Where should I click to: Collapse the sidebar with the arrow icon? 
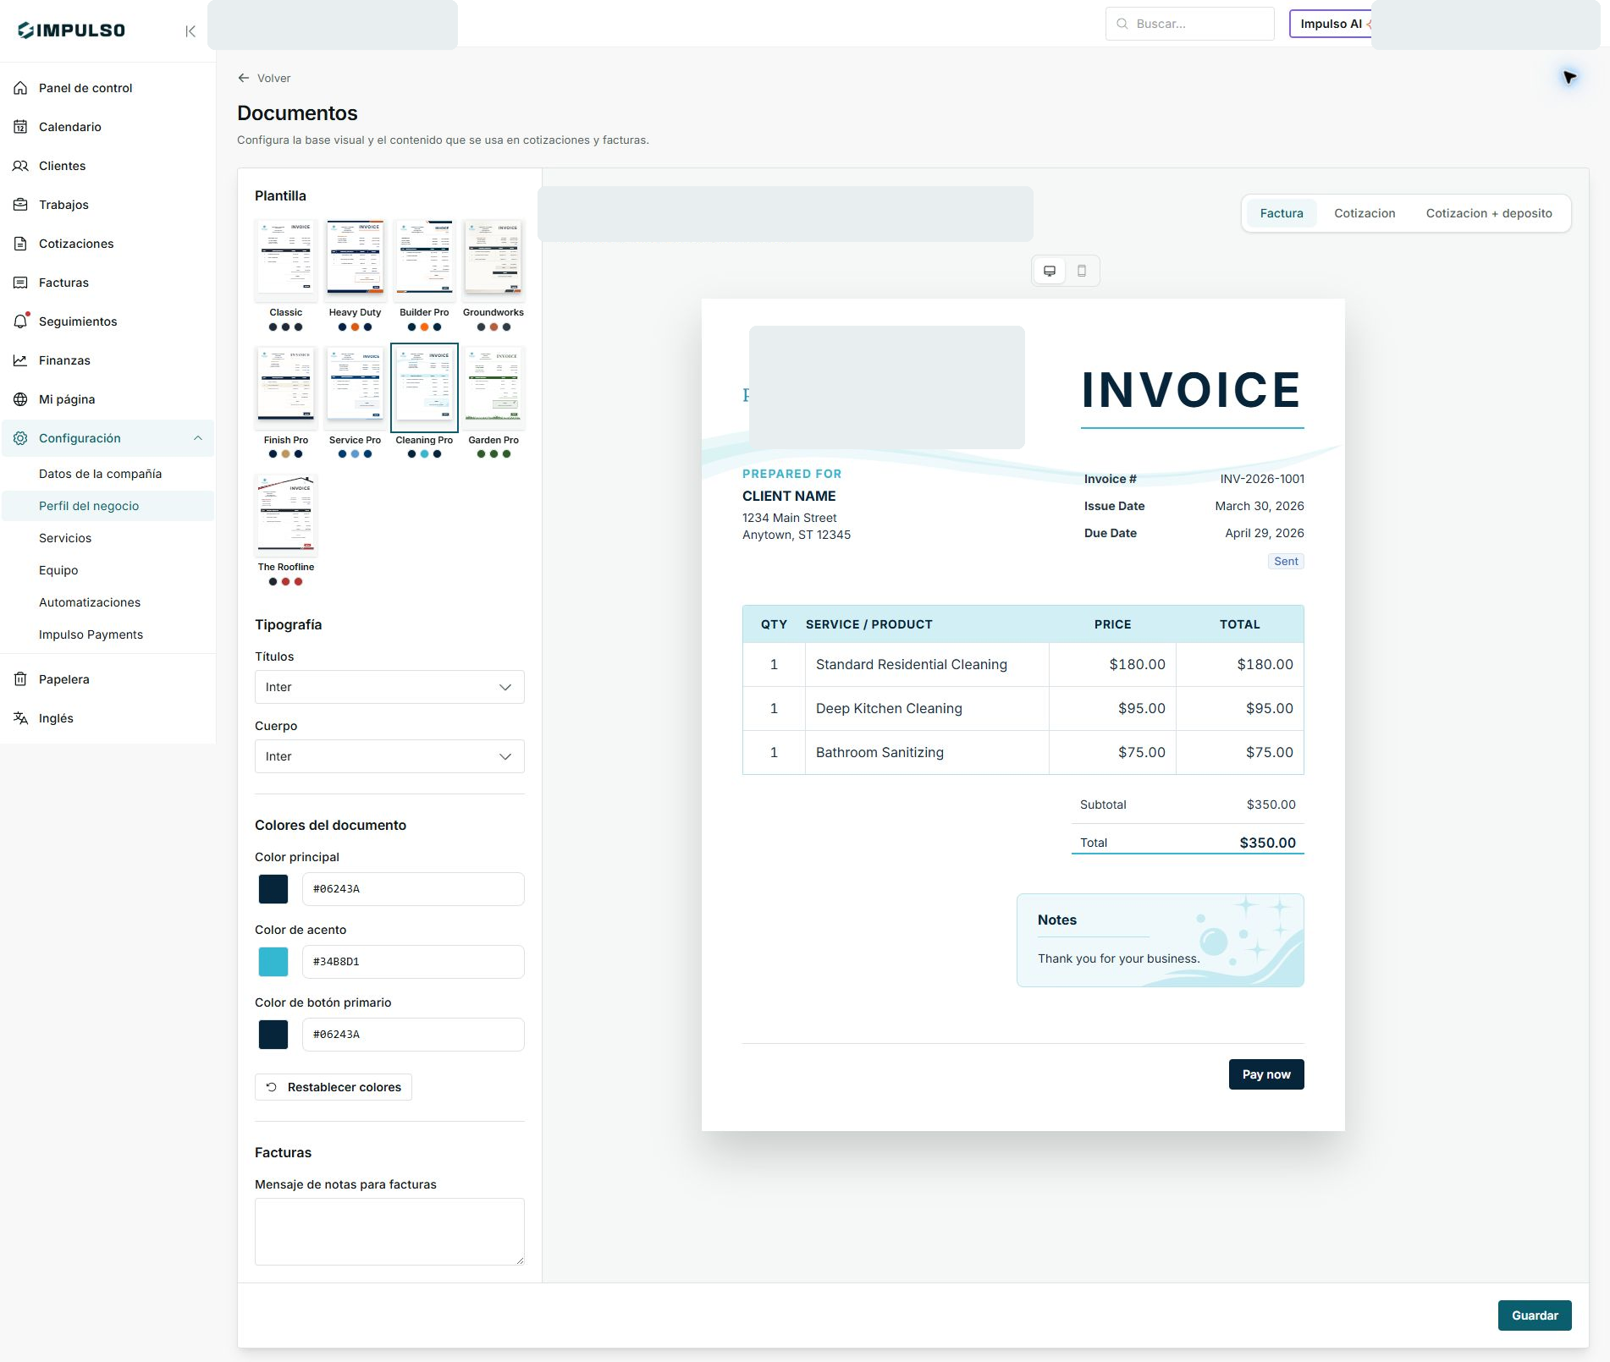click(190, 31)
